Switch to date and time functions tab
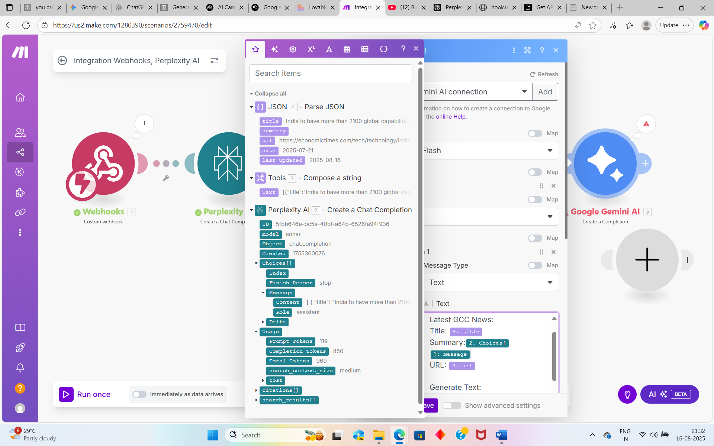Image resolution: width=714 pixels, height=446 pixels. tap(347, 49)
